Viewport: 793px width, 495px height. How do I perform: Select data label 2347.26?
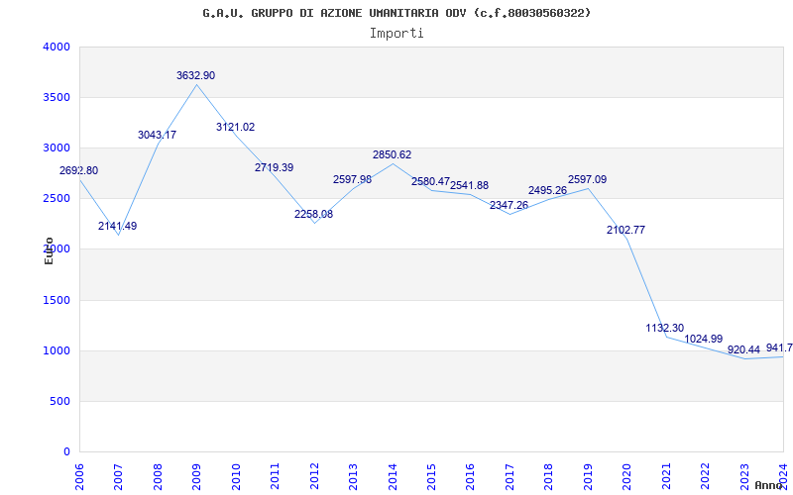click(509, 206)
